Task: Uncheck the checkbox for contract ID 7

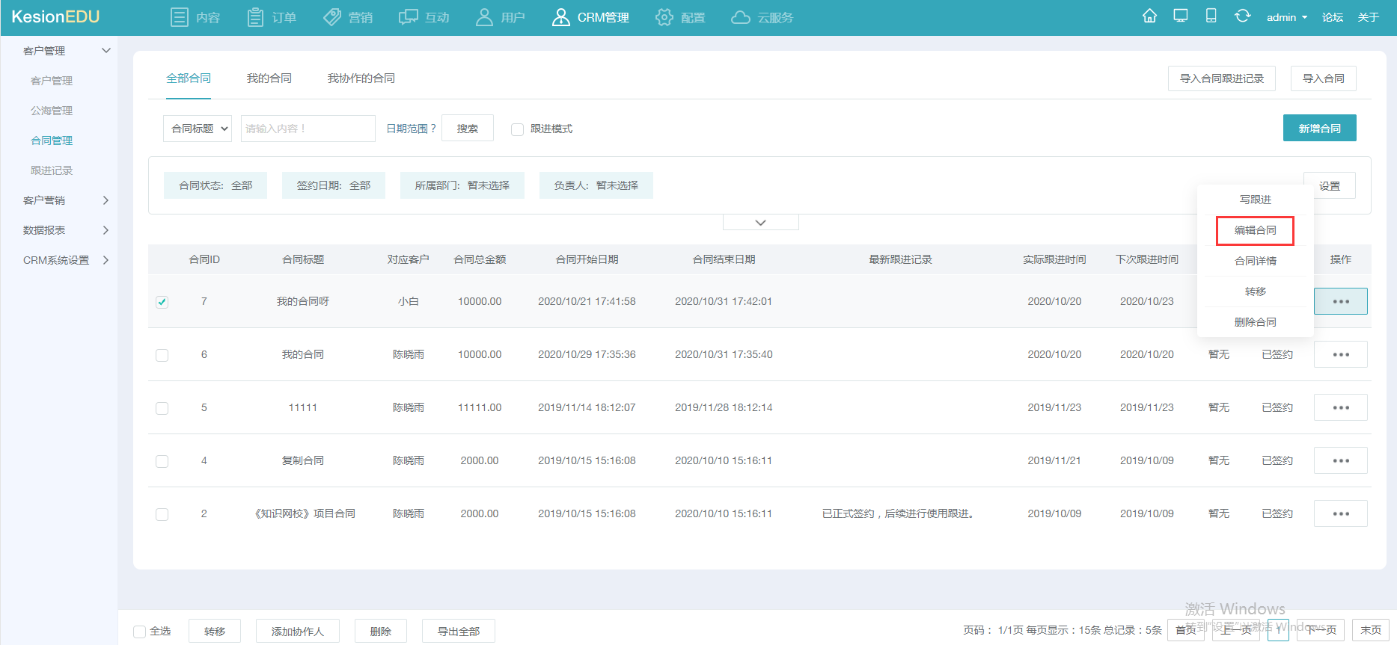Action: pos(162,302)
